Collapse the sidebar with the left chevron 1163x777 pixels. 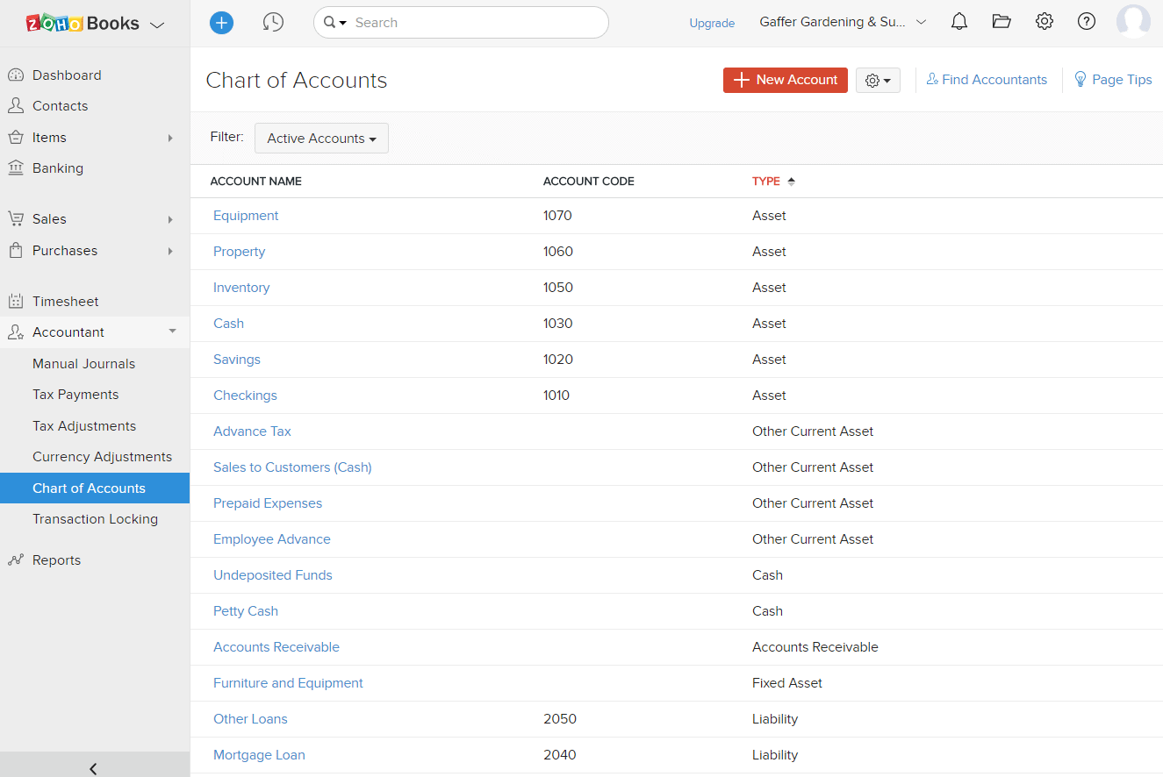(x=94, y=768)
